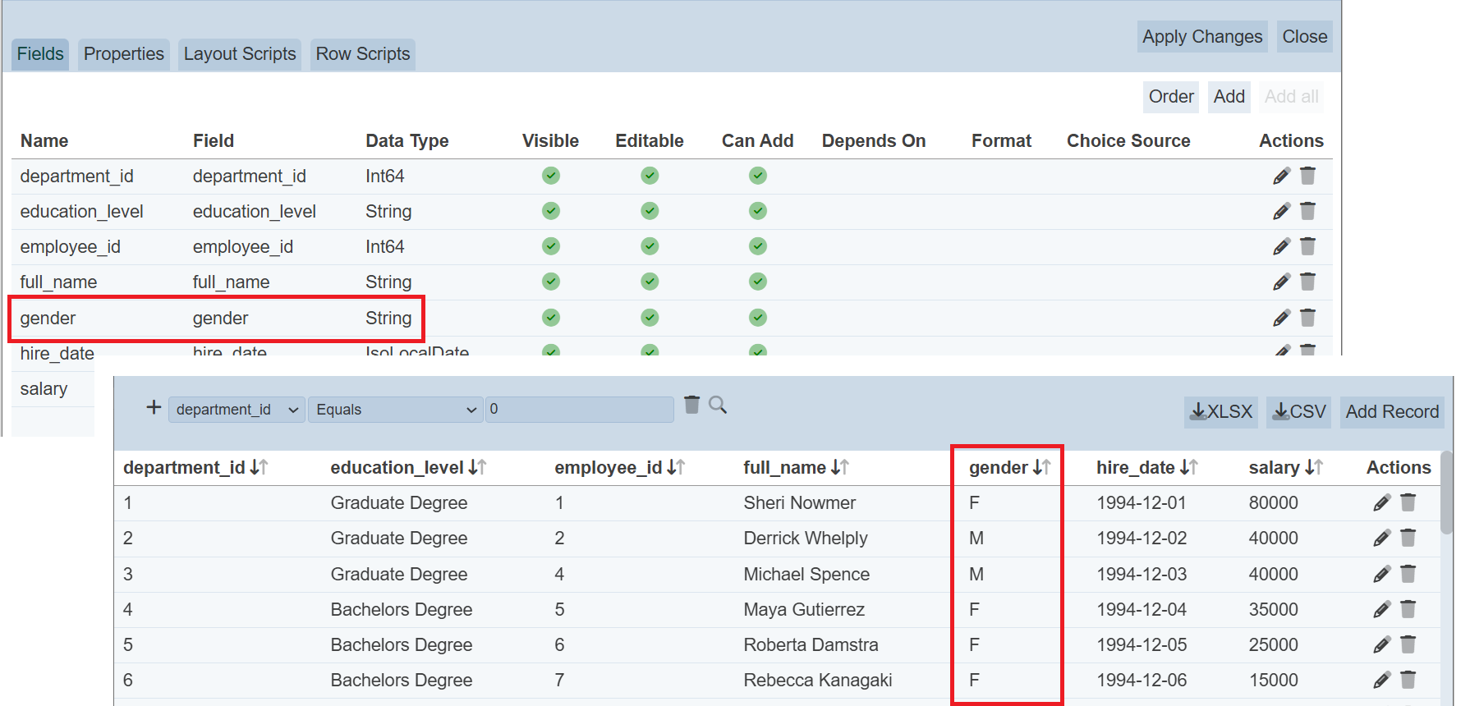Click the Apply Changes button

pos(1201,37)
